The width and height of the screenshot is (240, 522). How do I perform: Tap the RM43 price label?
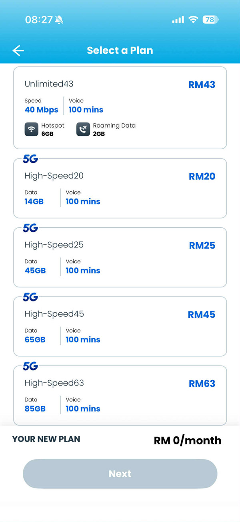coord(202,85)
